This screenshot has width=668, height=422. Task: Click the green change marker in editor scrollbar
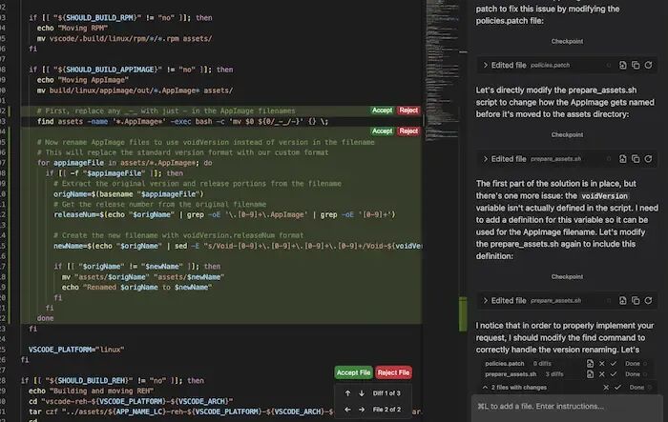[x=463, y=314]
